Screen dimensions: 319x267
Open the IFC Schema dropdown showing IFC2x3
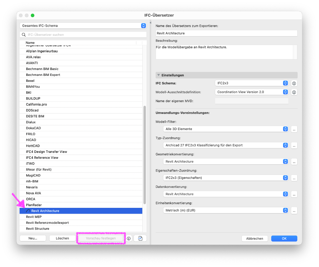[x=252, y=83]
